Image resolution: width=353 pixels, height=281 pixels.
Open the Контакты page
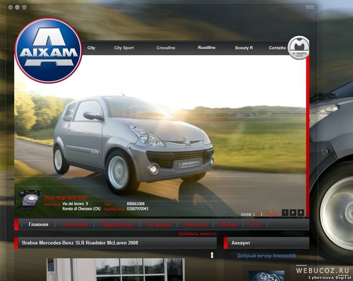click(196, 225)
